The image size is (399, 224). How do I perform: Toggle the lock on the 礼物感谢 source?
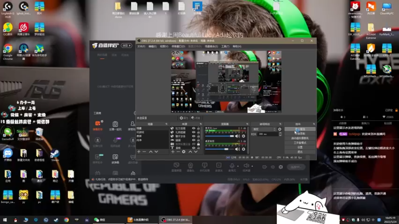[x=198, y=132]
